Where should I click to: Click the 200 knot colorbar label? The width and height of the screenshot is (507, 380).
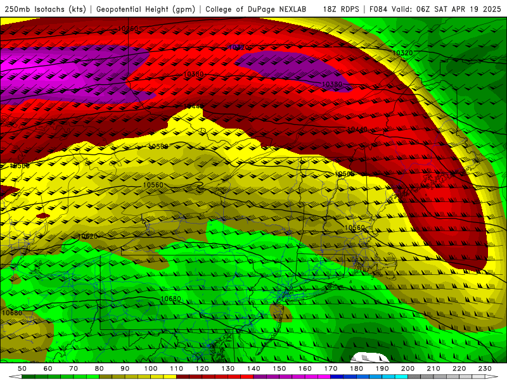click(408, 369)
